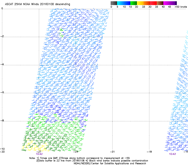Click the green 15-20 knots color swatch
This screenshot has width=188, height=165.
[134, 3]
